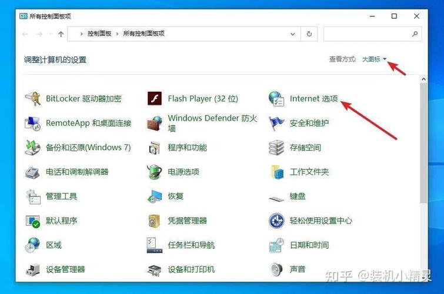
Task: Expand chevron at the breadcrumb root
Action: coord(81,34)
